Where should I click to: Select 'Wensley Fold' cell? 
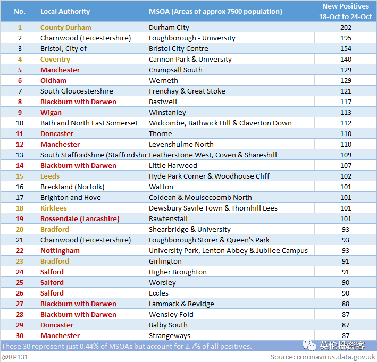pos(171,314)
